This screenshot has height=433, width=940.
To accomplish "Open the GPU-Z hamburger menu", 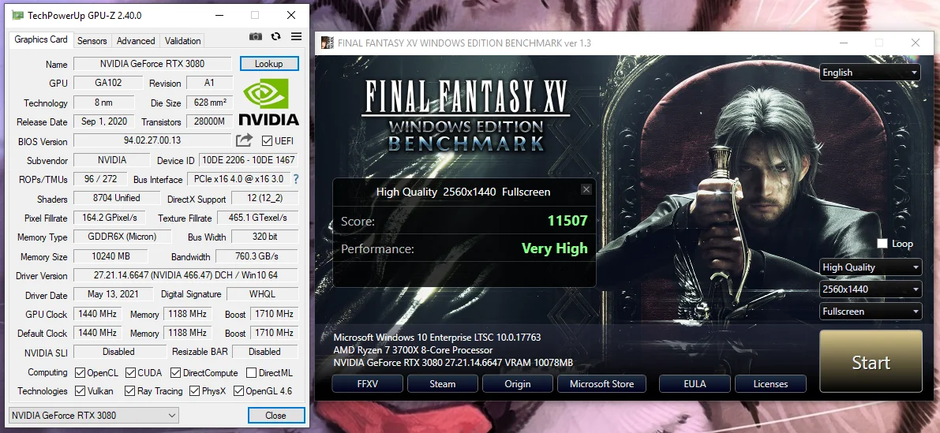I will tap(296, 36).
